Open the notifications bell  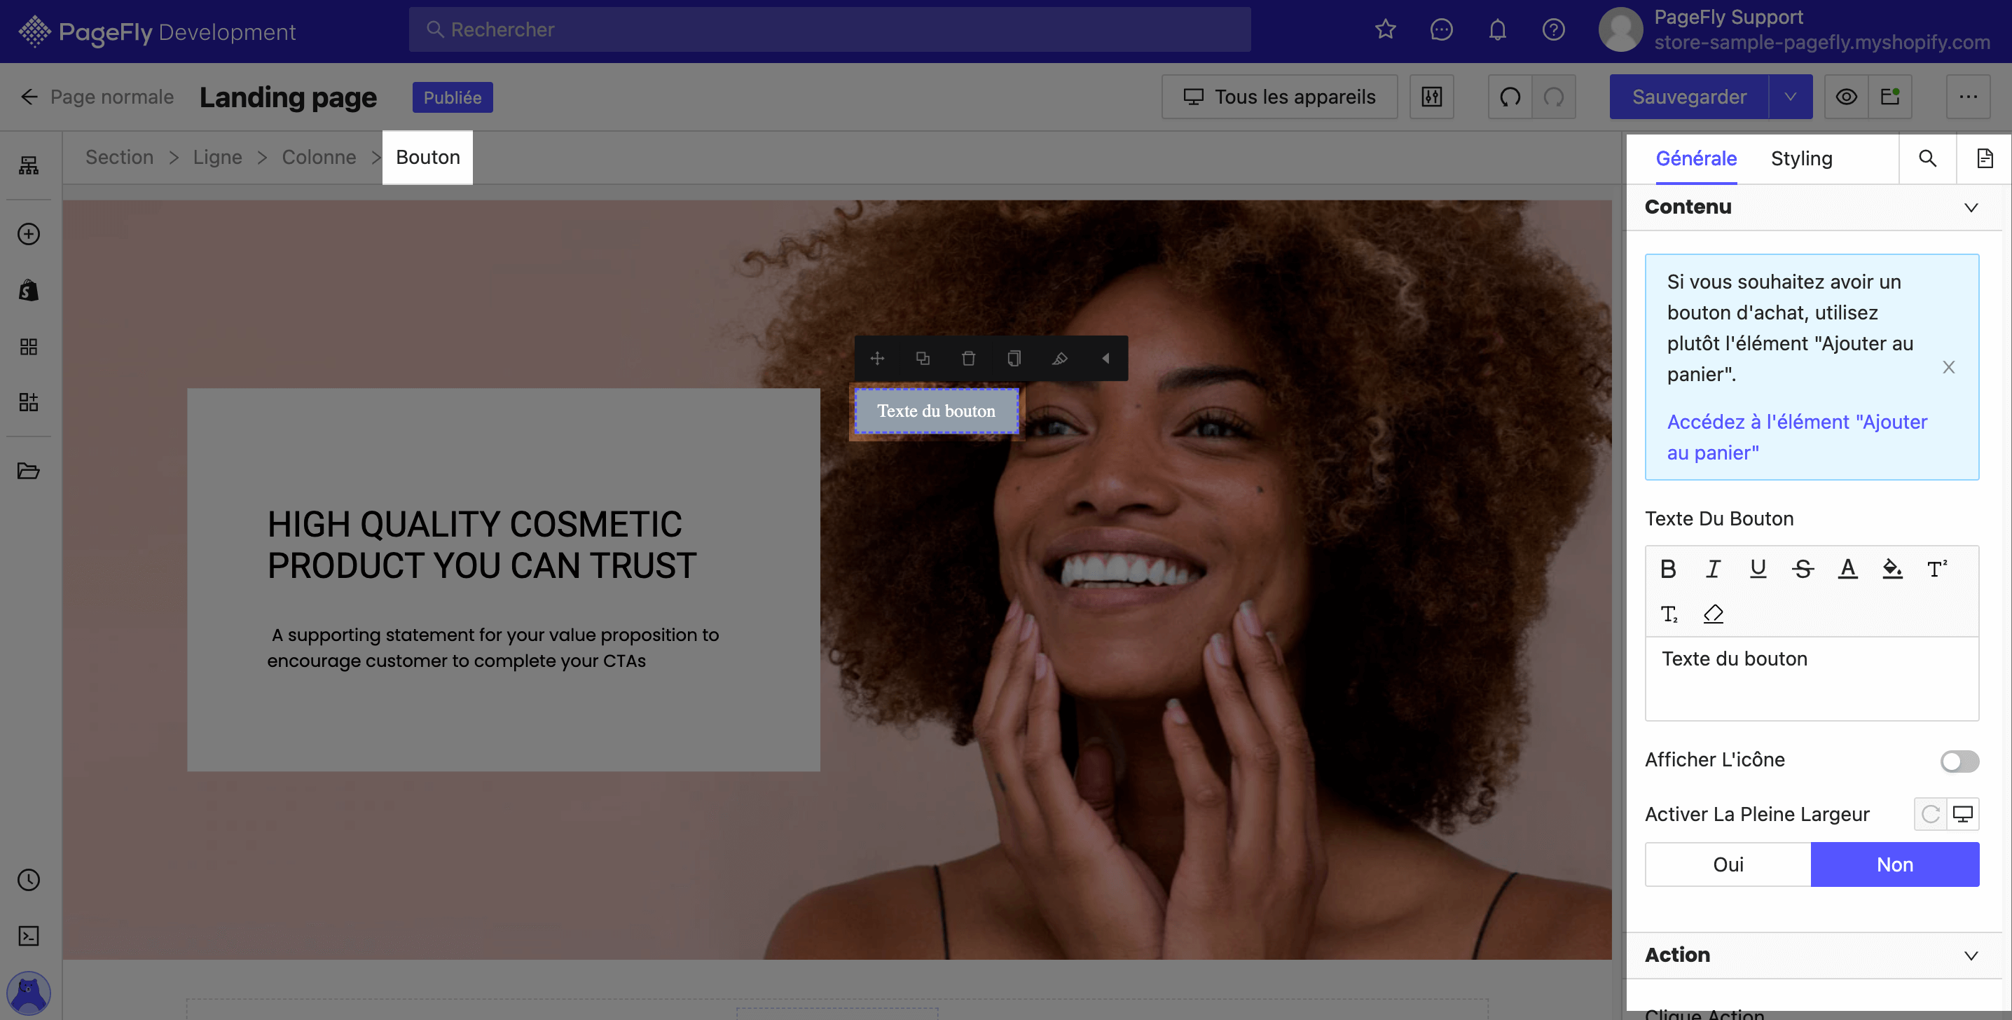coord(1497,29)
